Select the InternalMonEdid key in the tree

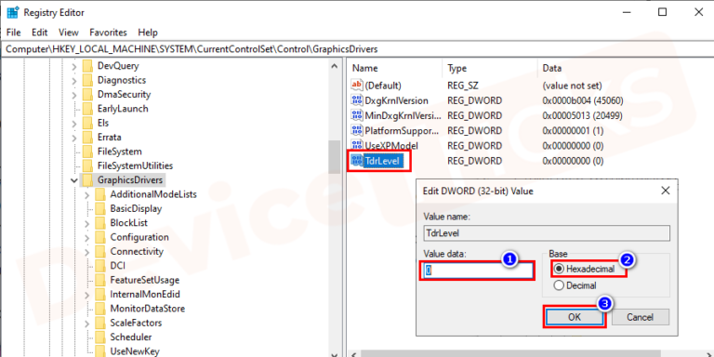tap(145, 294)
